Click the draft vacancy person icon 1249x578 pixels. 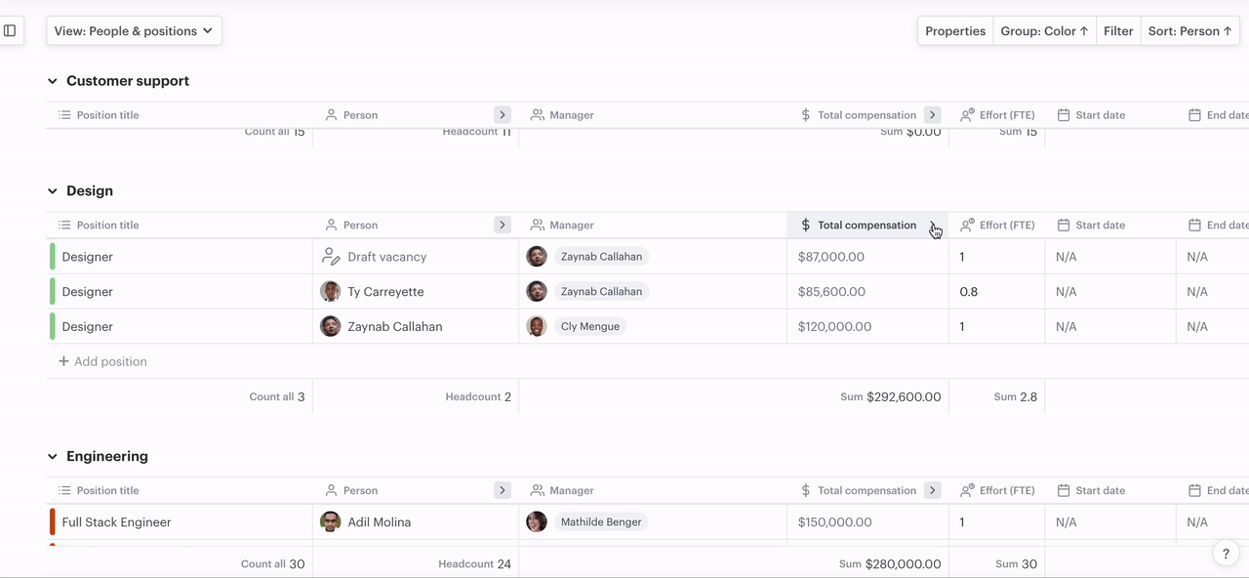(x=331, y=257)
